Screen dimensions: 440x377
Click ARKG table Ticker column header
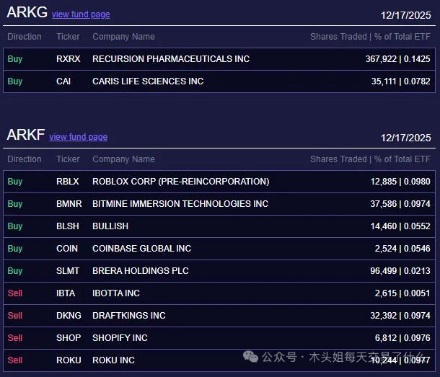69,37
